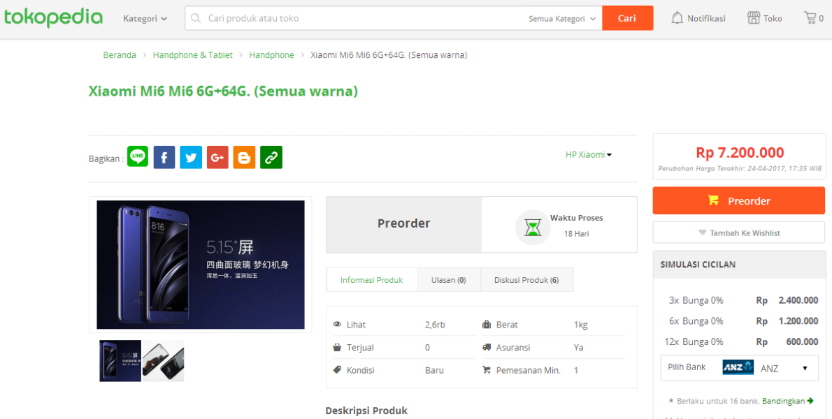The height and width of the screenshot is (419, 832).
Task: Click the 2,6rb views value
Action: 435,325
